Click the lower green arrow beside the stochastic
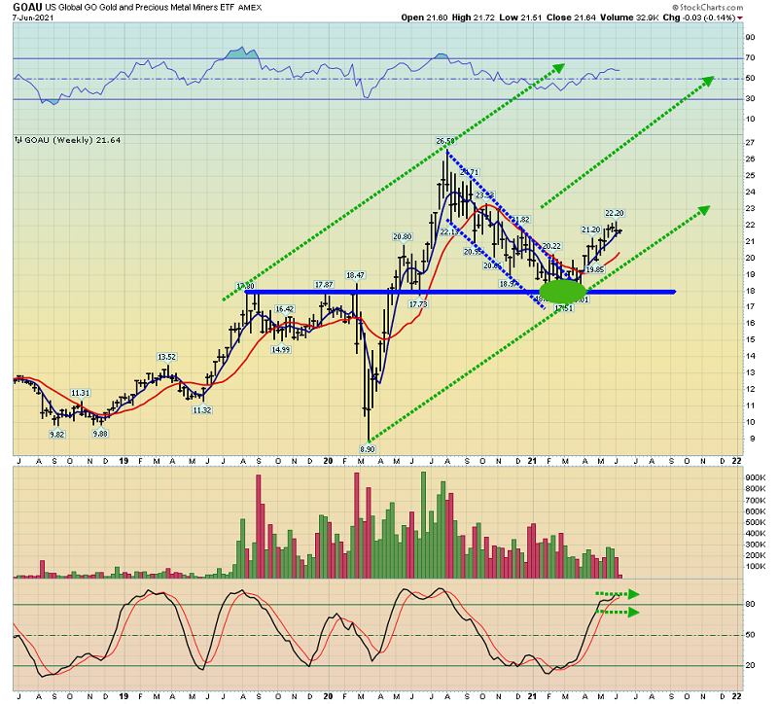The width and height of the screenshot is (778, 704). 618,613
